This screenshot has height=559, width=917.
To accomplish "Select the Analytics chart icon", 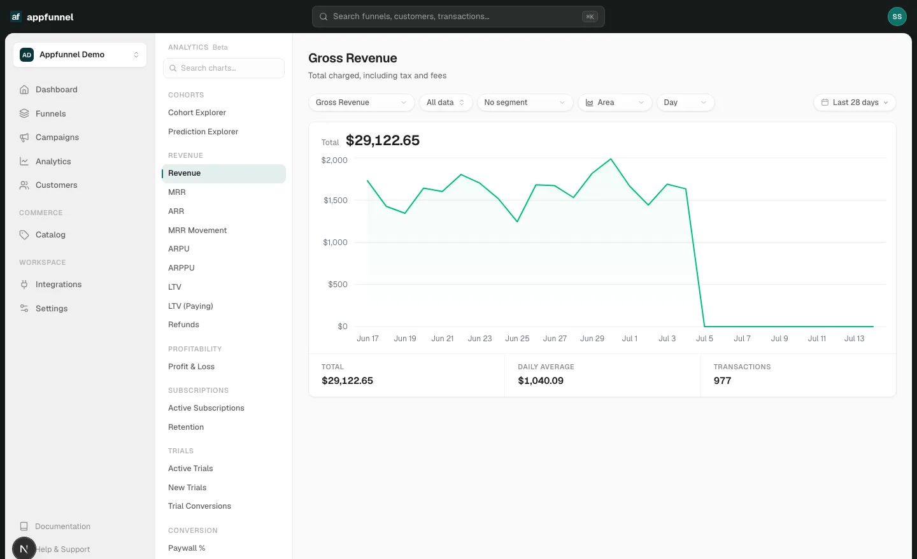I will click(24, 161).
